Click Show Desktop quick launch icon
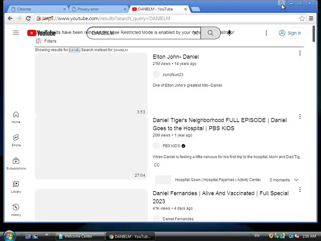321x241 pixels. click(x=28, y=236)
